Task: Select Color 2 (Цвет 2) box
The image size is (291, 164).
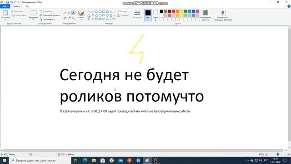Action: click(x=156, y=15)
